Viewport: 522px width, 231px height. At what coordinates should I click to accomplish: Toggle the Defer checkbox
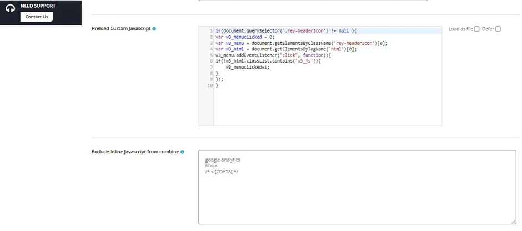[498, 29]
